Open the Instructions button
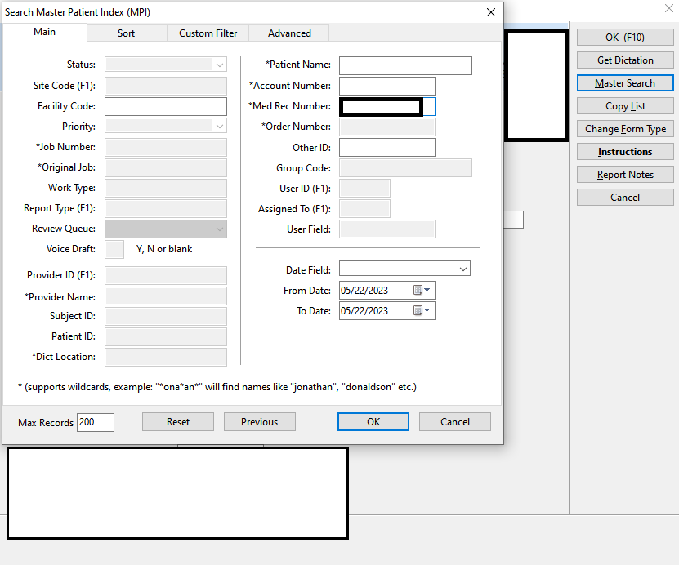Screen dimensions: 679x565 tap(625, 152)
